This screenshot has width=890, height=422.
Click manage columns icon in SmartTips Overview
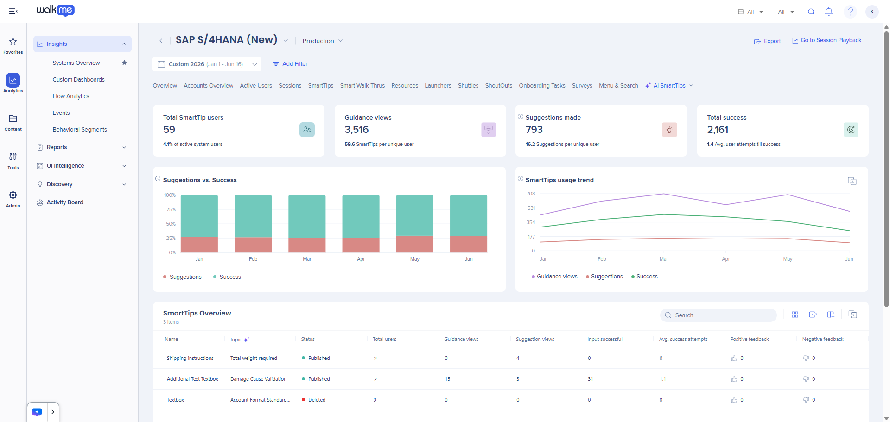coord(831,315)
